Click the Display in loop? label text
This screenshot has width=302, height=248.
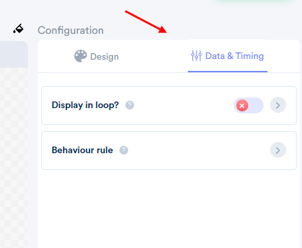point(85,105)
